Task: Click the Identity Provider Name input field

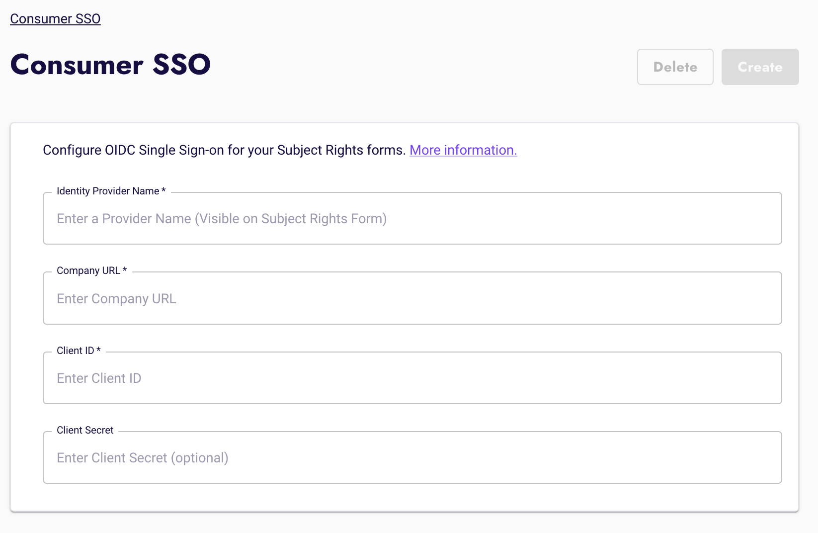Action: pyautogui.click(x=412, y=218)
